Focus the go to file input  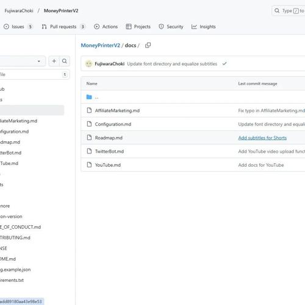35,74
